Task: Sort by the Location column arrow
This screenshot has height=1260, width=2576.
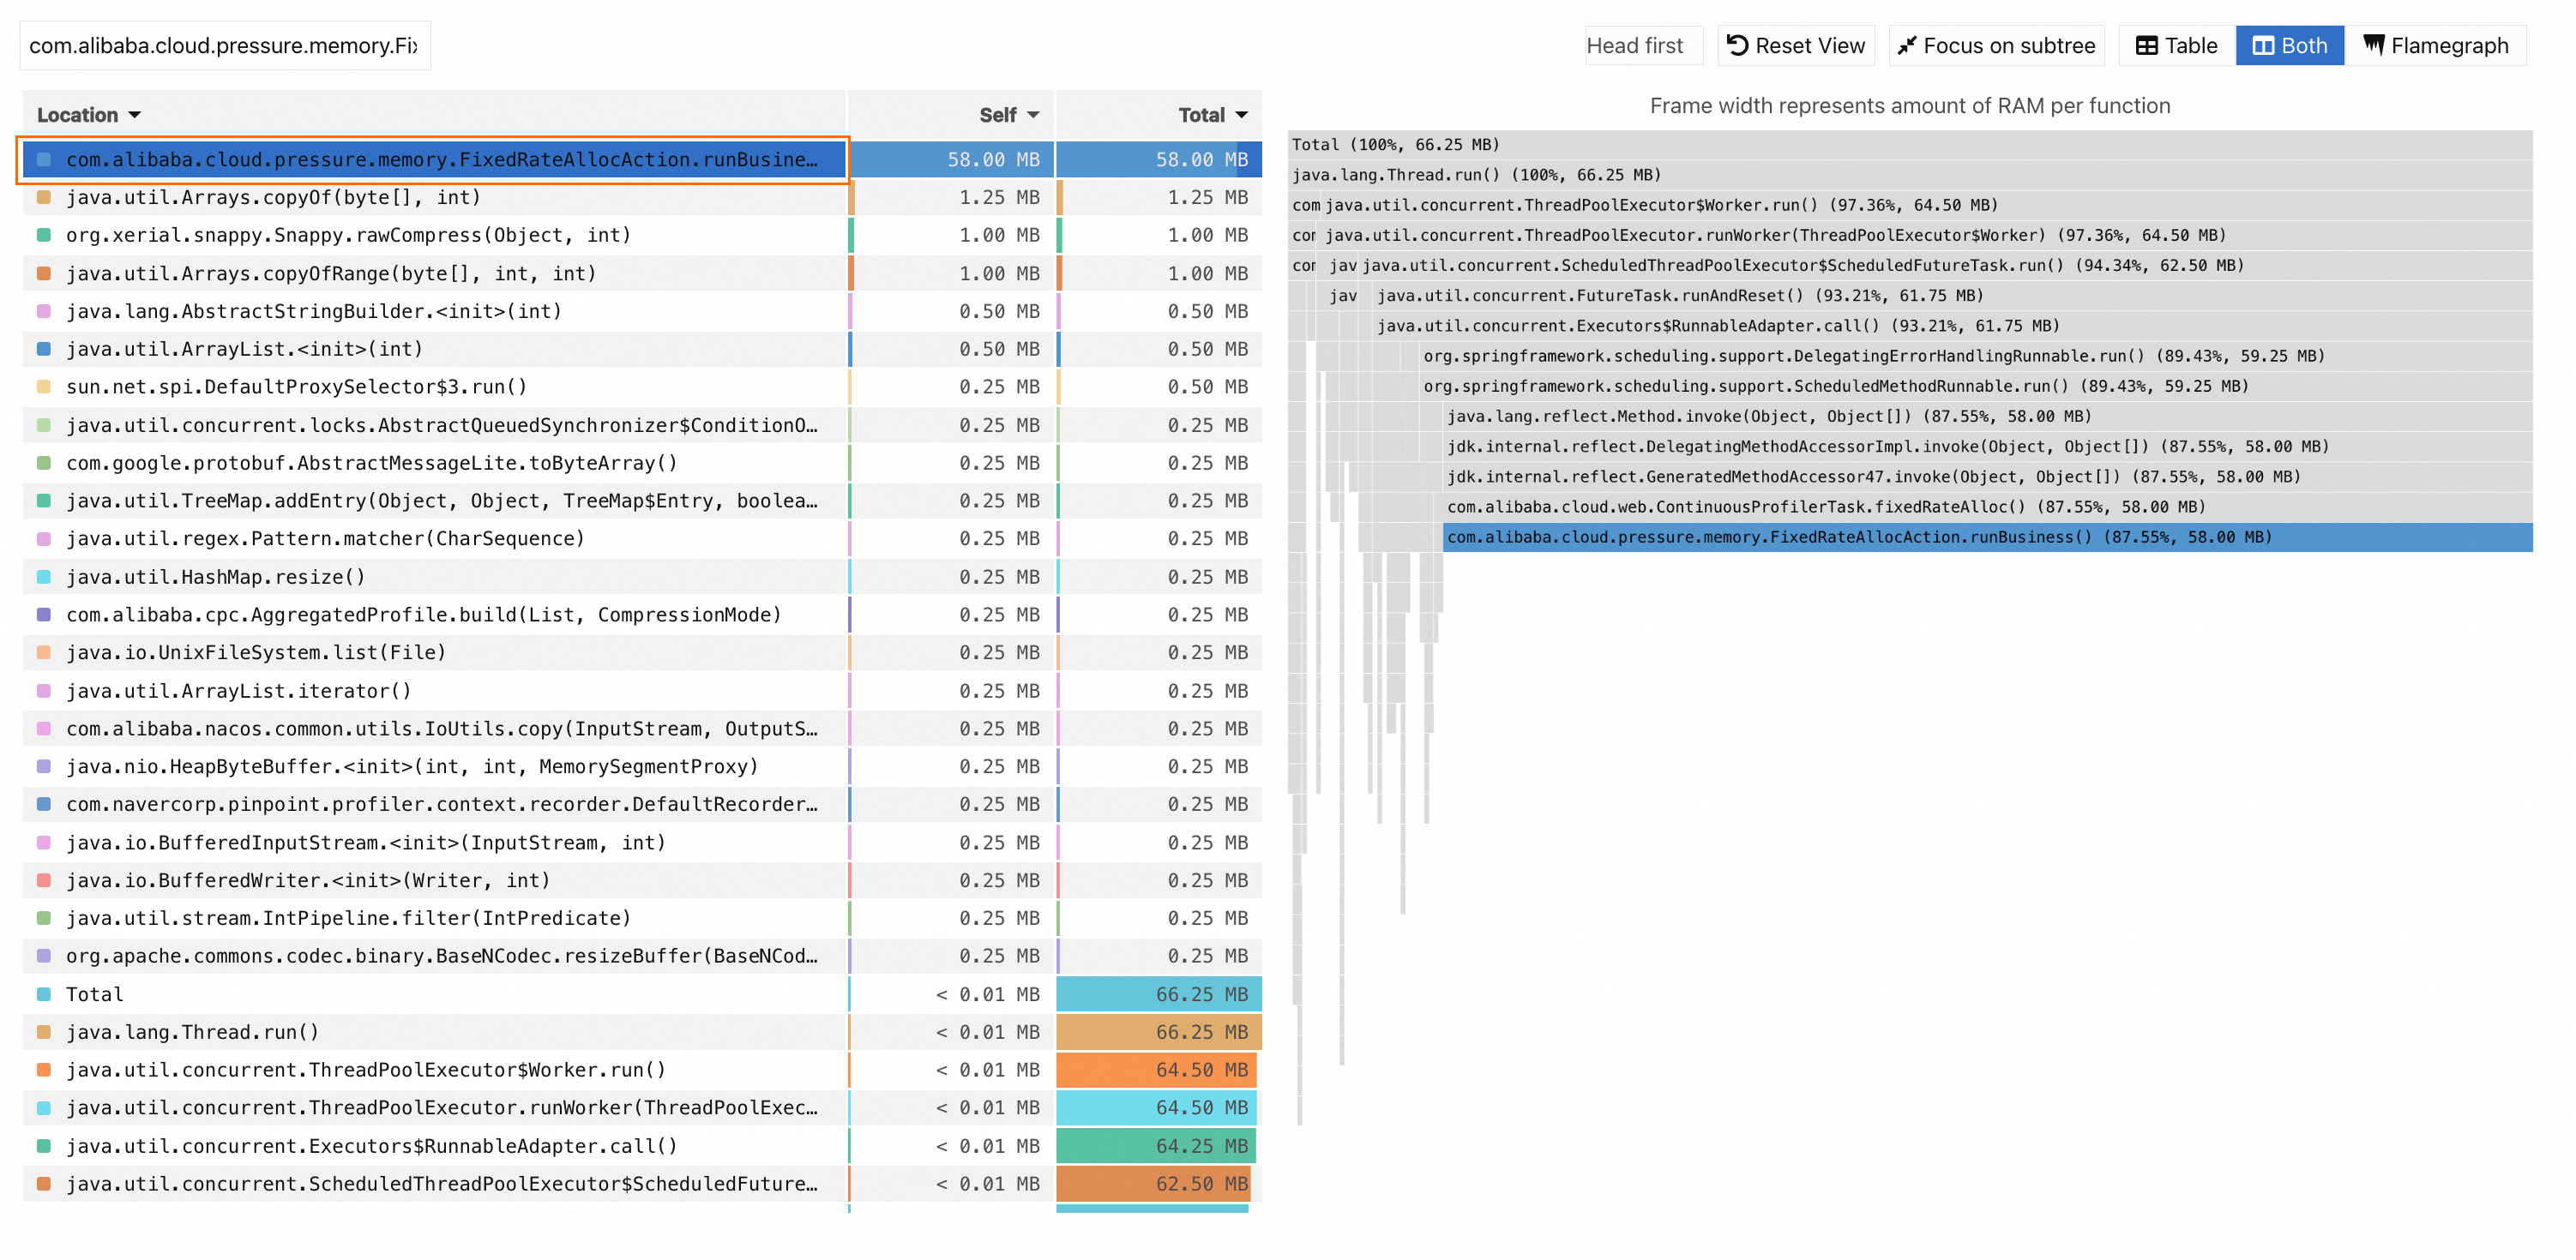Action: point(135,115)
